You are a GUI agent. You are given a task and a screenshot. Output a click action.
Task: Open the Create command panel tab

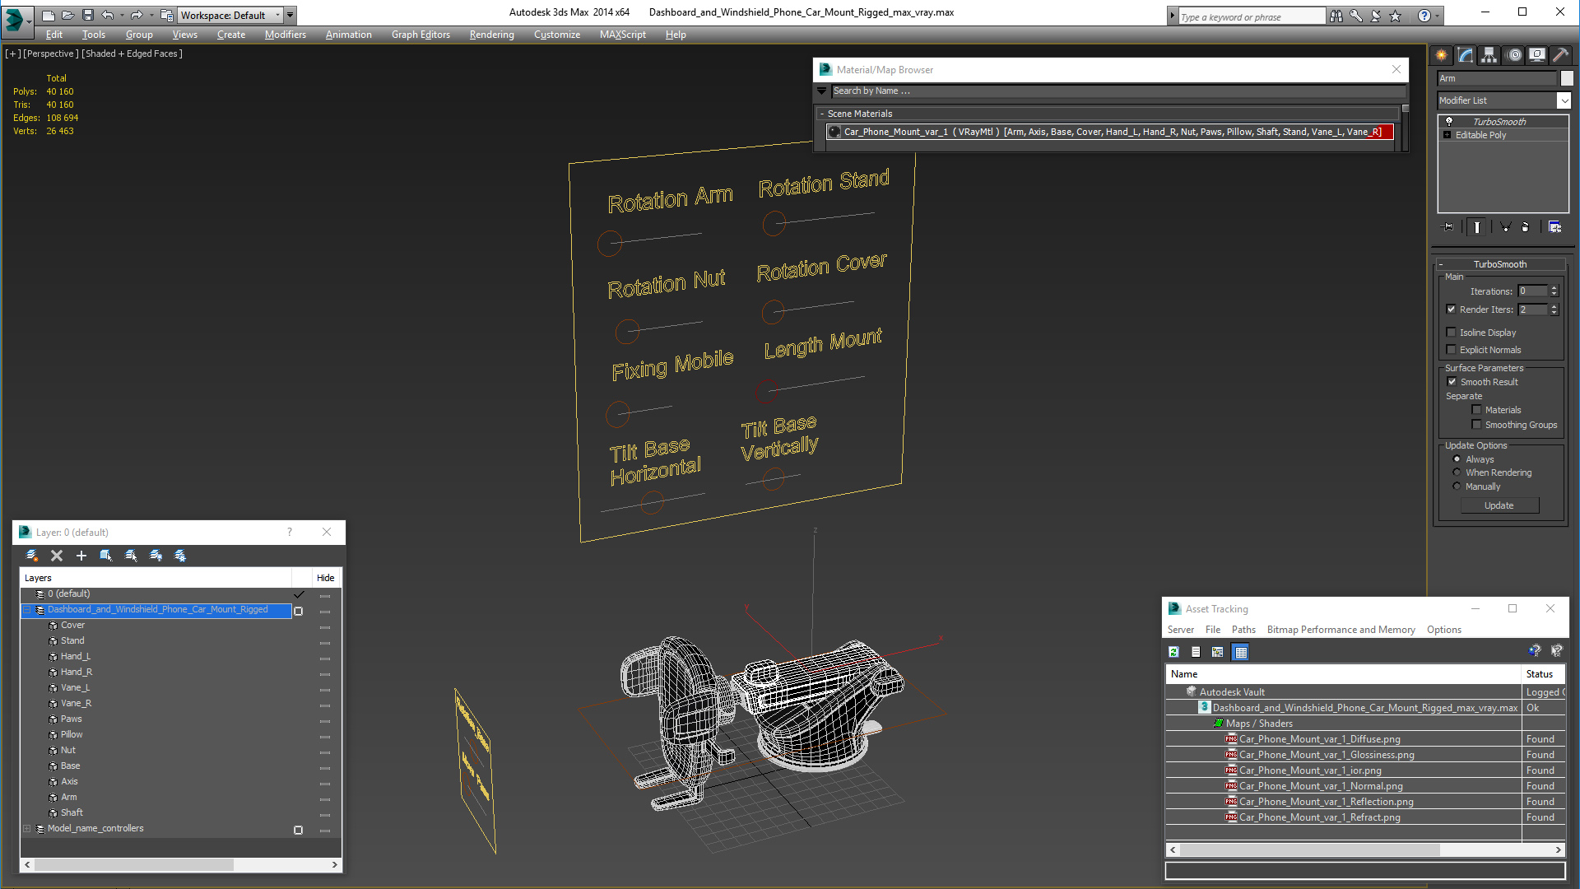(1442, 55)
